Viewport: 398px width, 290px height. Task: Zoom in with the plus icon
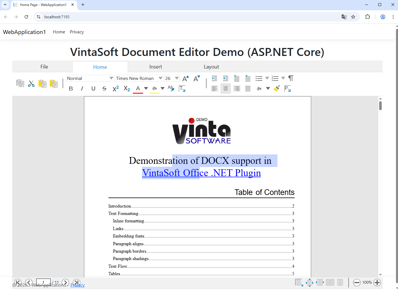pos(377,283)
